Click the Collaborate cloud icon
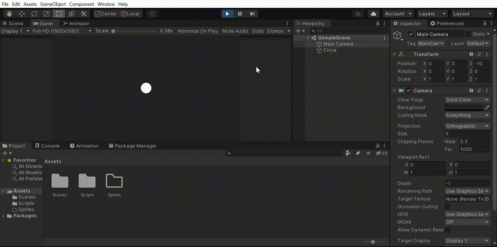The image size is (497, 247). [x=373, y=13]
